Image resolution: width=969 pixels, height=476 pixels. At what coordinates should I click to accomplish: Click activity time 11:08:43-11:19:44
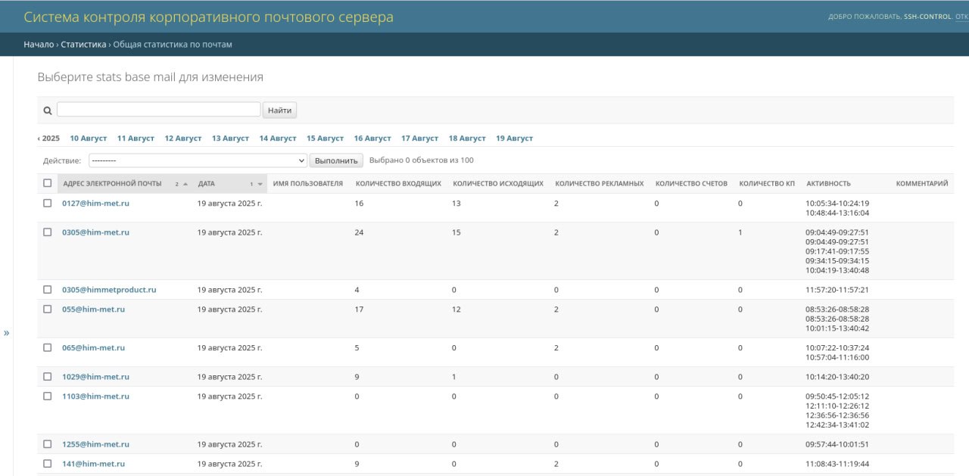pyautogui.click(x=837, y=464)
